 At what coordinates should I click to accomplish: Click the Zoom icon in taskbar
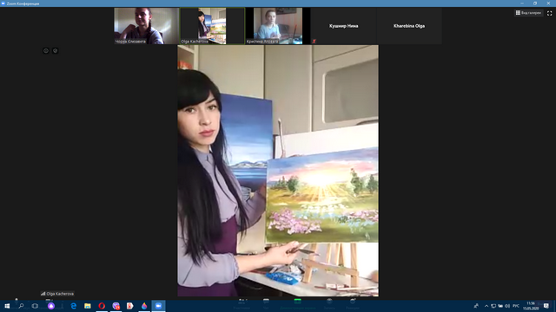coord(158,306)
